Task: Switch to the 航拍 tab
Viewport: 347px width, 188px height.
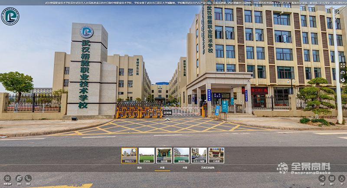Action: [139, 168]
